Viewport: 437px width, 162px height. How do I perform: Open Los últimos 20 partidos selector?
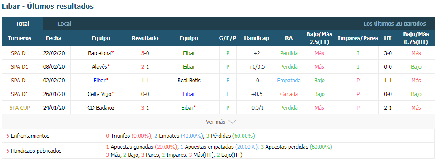[x=394, y=24]
